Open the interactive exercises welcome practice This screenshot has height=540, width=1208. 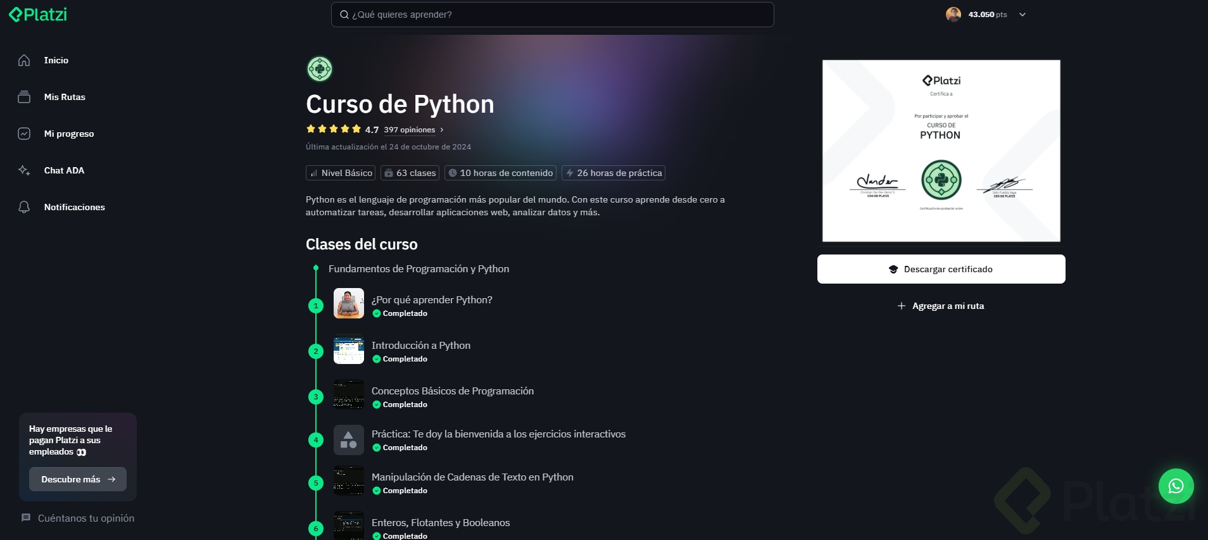tap(498, 434)
